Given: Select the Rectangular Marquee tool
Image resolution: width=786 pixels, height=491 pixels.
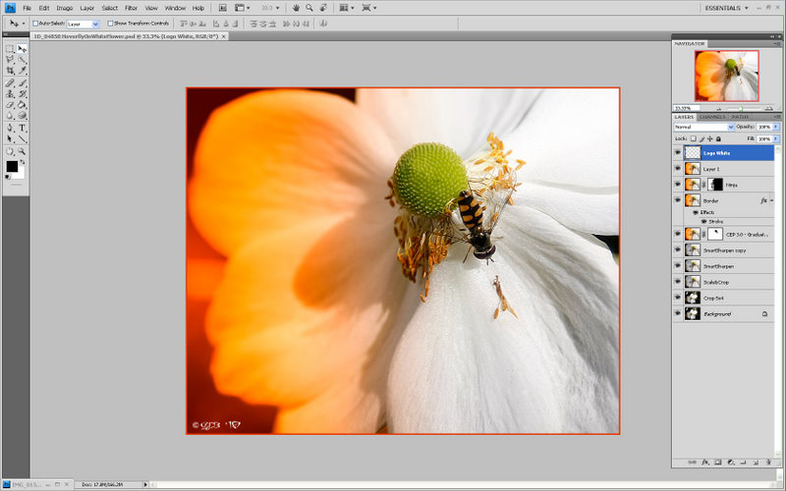Looking at the screenshot, I should [x=10, y=48].
